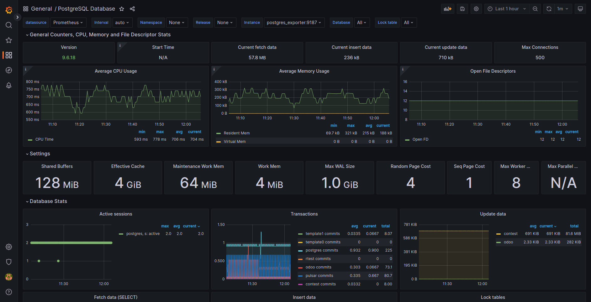Open Starred dashboards in sidebar
The height and width of the screenshot is (302, 591).
(x=9, y=40)
